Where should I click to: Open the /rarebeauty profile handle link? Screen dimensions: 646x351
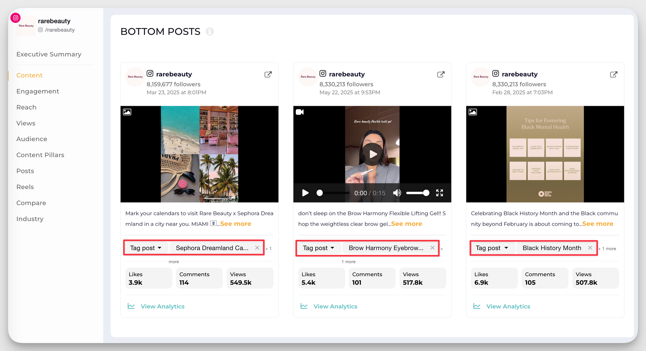60,30
